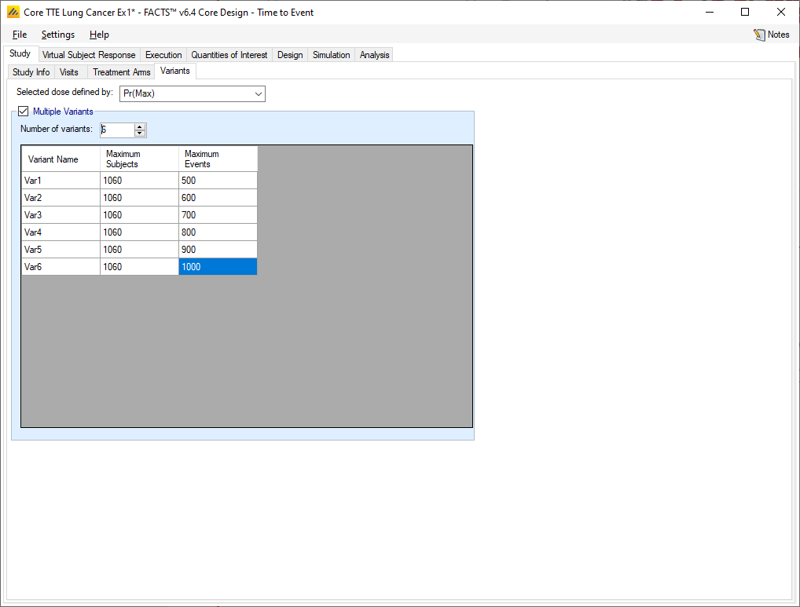Increase number of variants with up arrow
The height and width of the screenshot is (607, 800).
coord(140,126)
